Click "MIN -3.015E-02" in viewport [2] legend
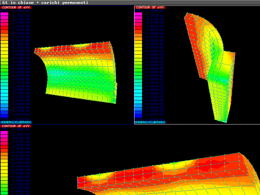260x195 pixels. coord(150,119)
